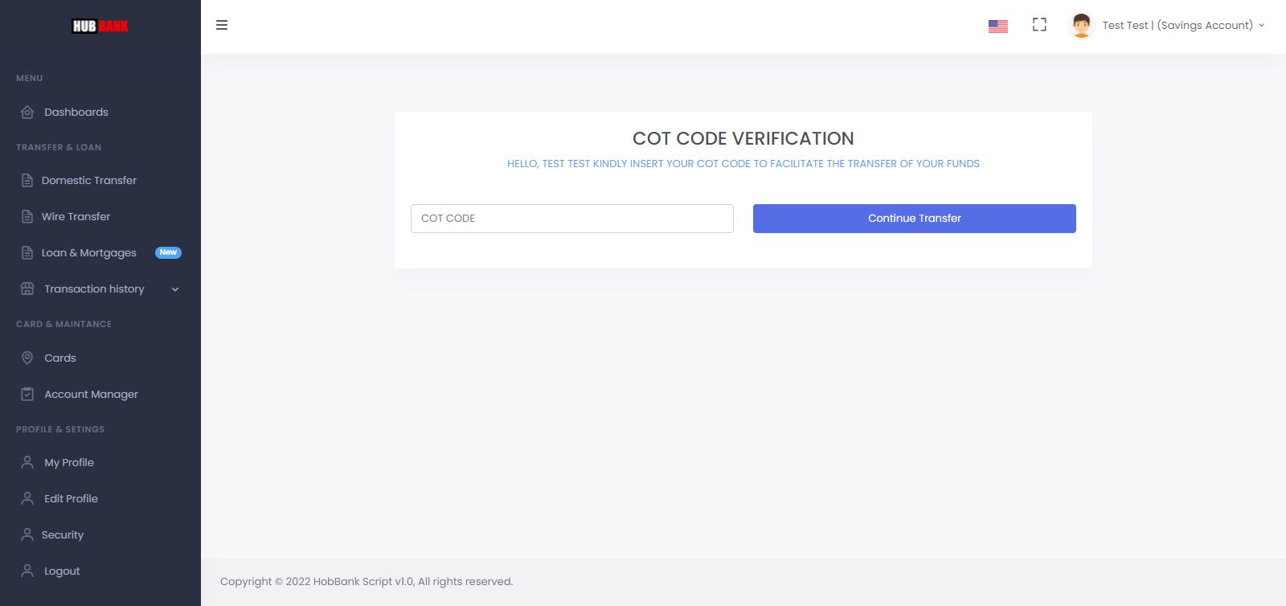Click the HubBank logo
The width and height of the screenshot is (1286, 606).
(x=100, y=26)
